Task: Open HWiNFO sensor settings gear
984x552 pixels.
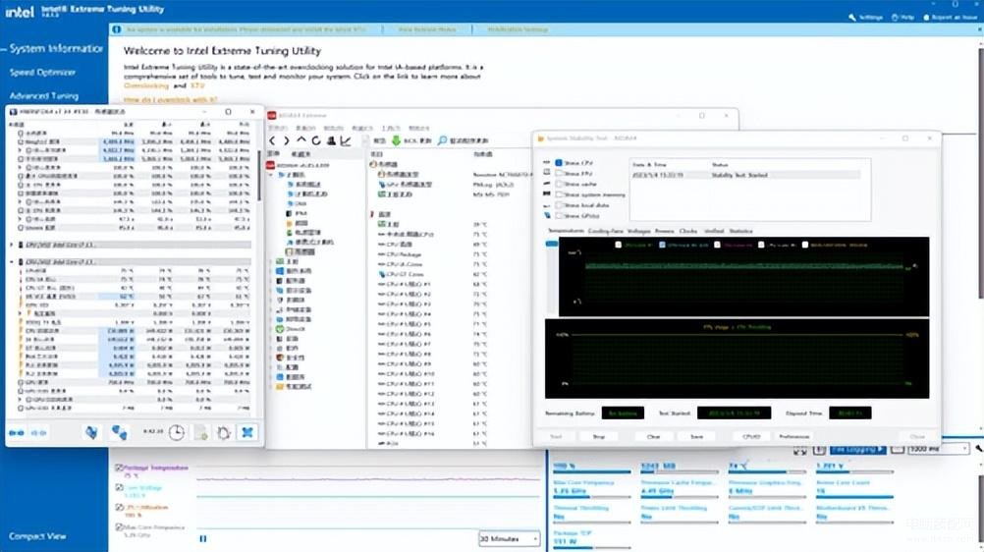Action: point(223,432)
